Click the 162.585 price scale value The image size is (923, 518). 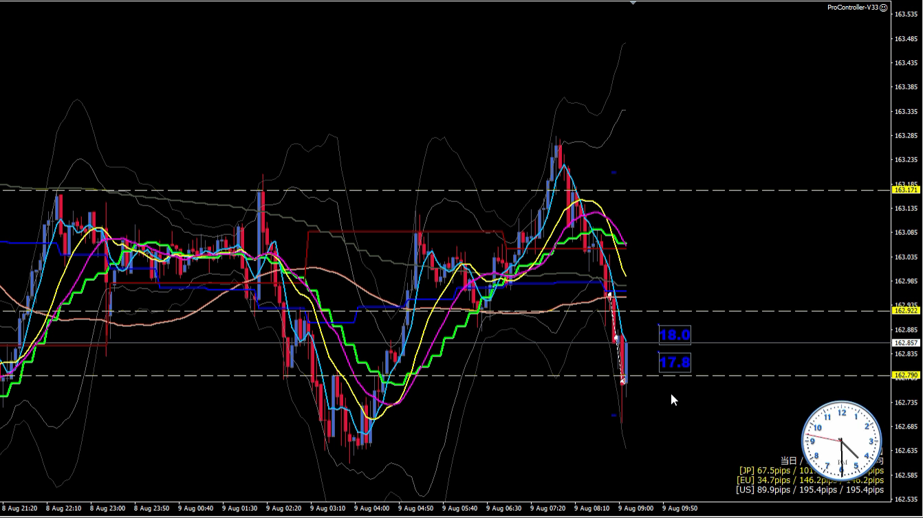tap(906, 475)
